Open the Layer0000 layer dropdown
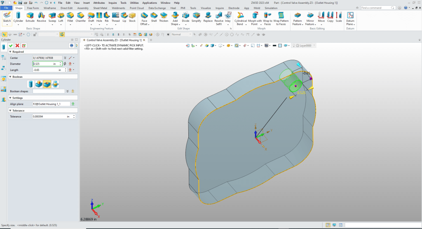This screenshot has height=229, width=422. pyautogui.click(x=314, y=46)
